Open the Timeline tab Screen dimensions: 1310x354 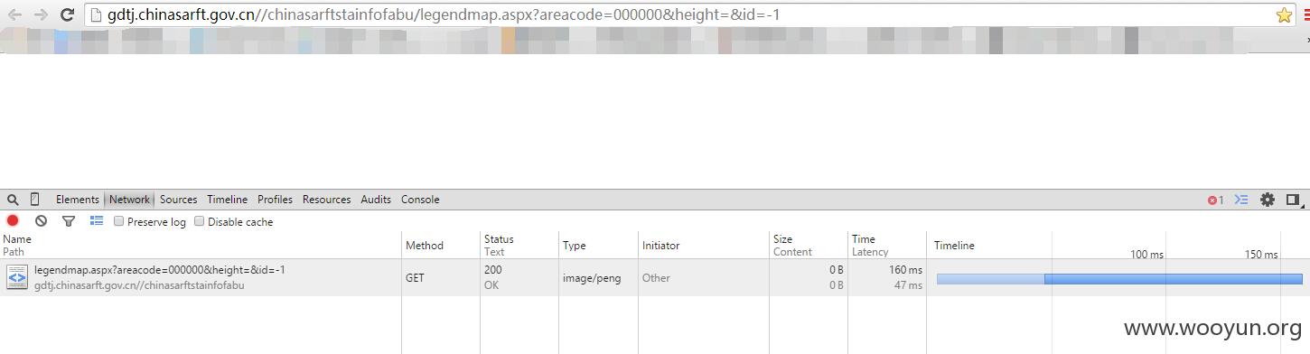point(227,200)
